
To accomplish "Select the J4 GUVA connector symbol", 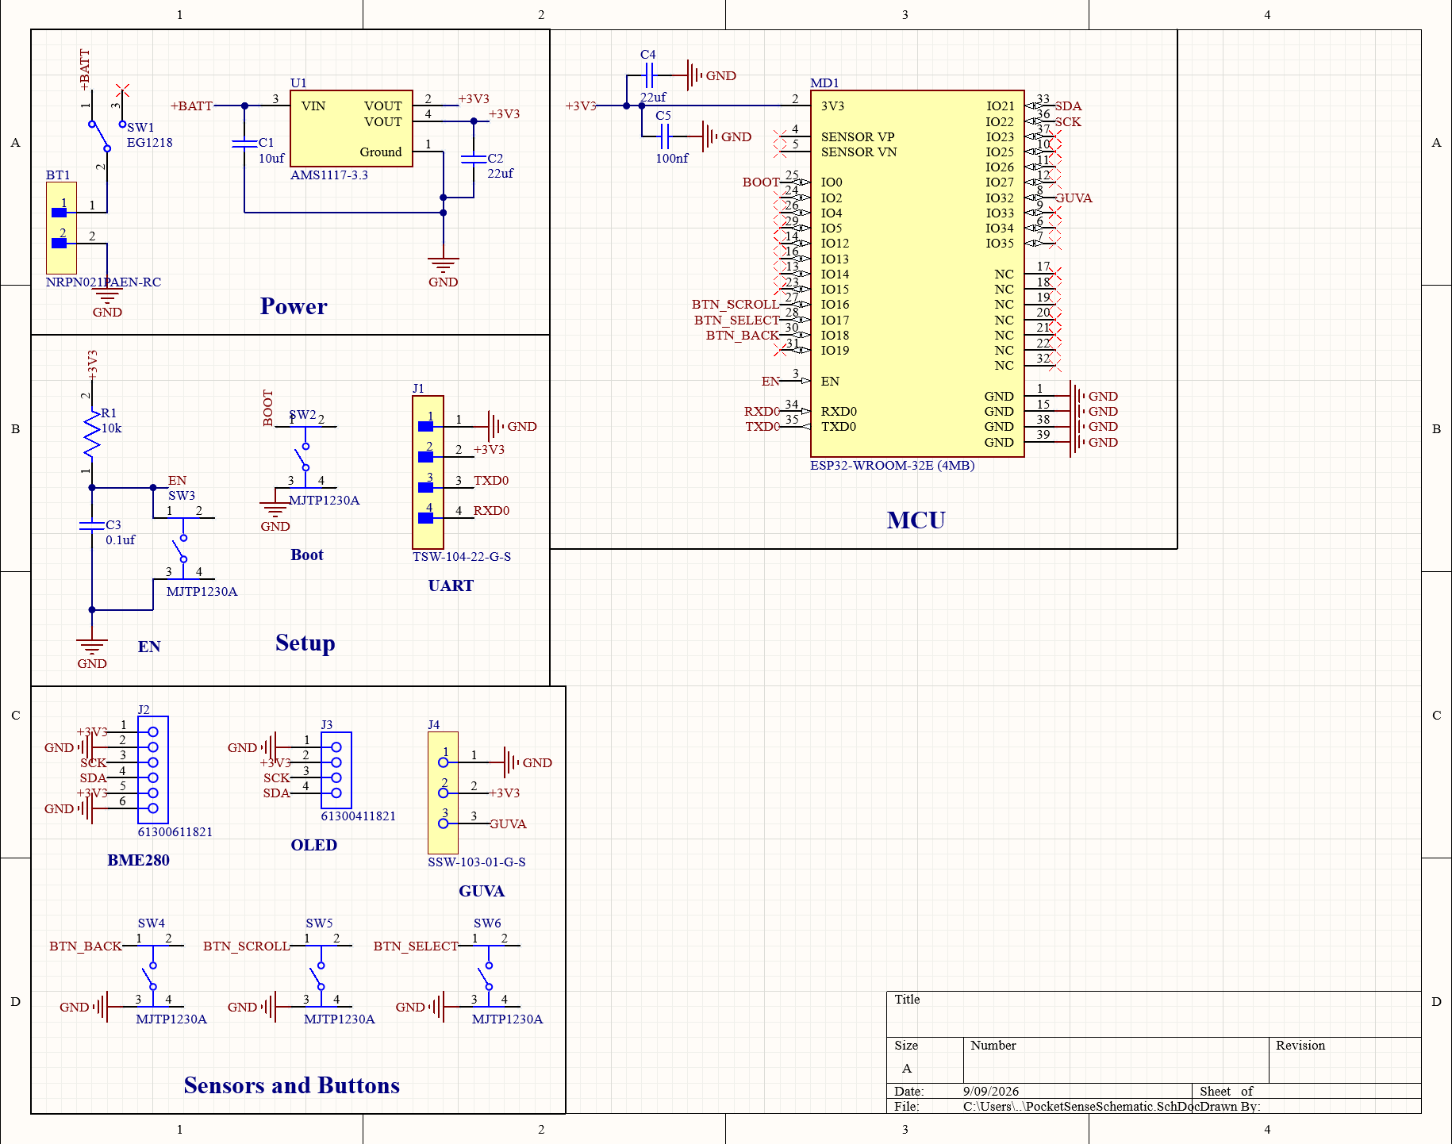I will click(x=443, y=793).
